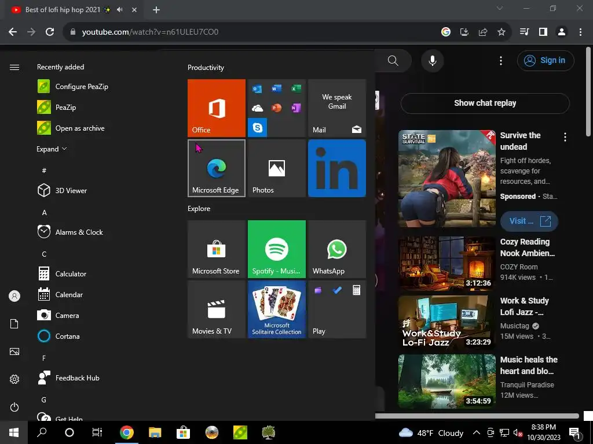Open Alarms & Clock app
Screen dimensions: 593x444
tap(70, 232)
